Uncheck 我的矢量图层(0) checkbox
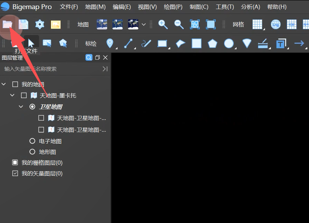The width and height of the screenshot is (309, 223). coord(15,173)
